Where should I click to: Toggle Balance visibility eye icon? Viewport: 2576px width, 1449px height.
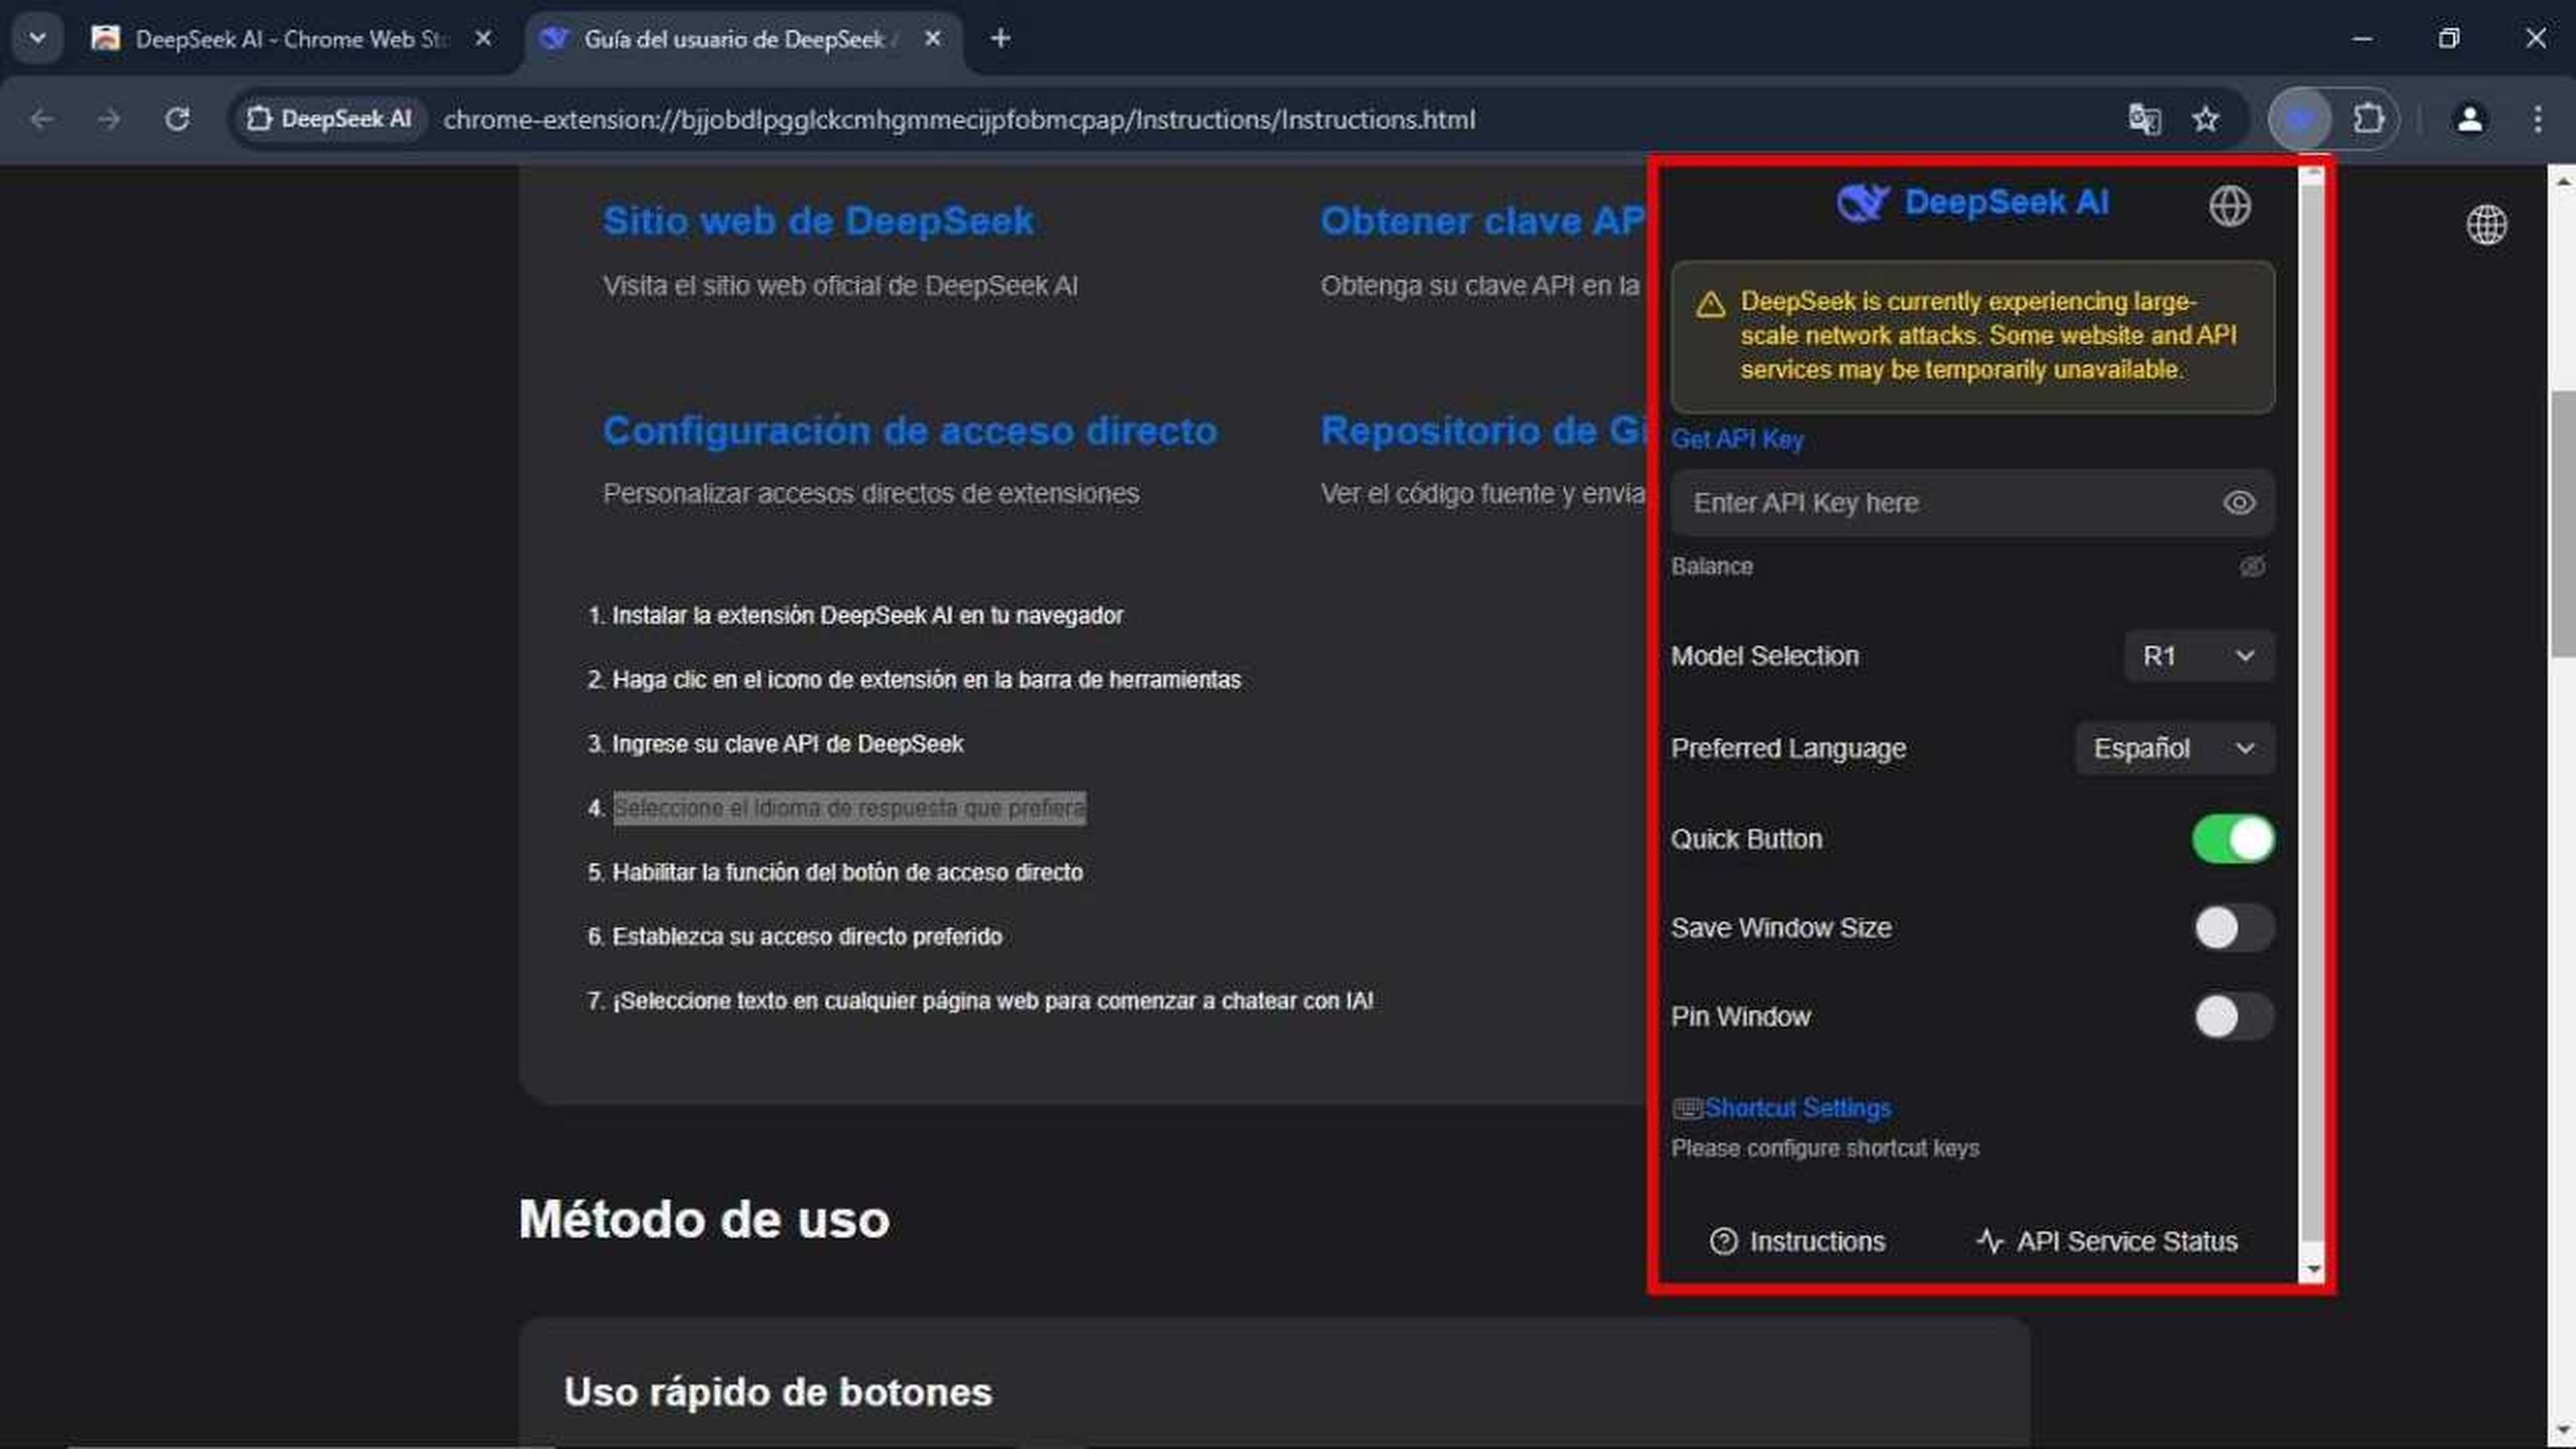coord(2251,567)
